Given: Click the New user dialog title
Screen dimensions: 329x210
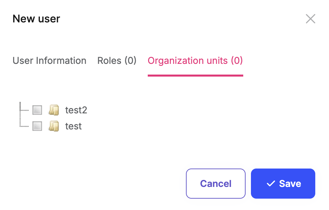Looking at the screenshot, I should pos(36,19).
